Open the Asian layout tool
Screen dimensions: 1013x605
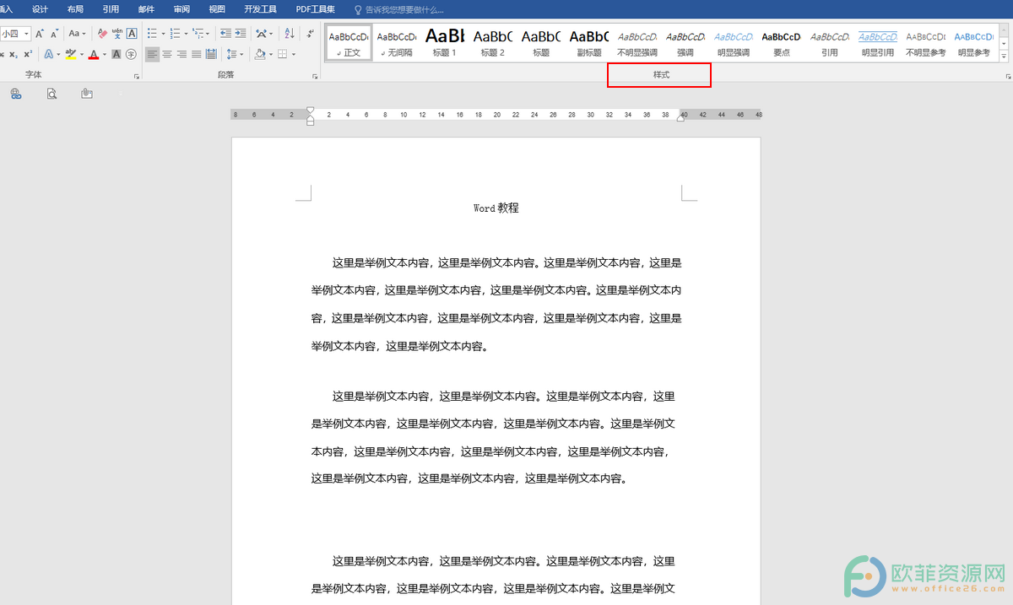263,34
